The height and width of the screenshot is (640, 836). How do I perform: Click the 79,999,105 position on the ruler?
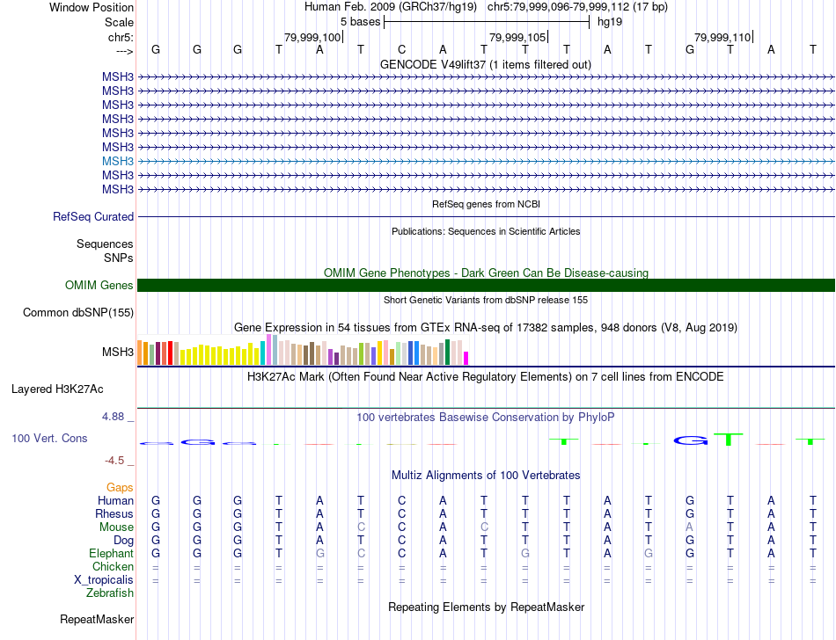pyautogui.click(x=517, y=38)
